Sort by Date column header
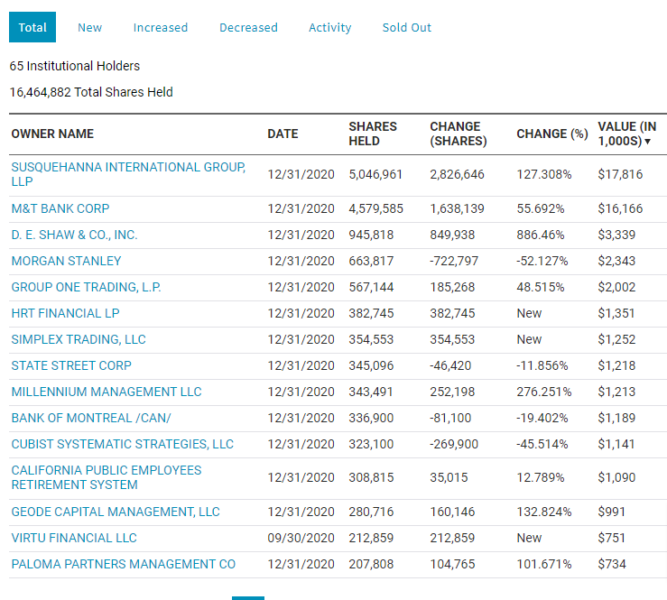Screen dimensions: 667x600 (283, 134)
